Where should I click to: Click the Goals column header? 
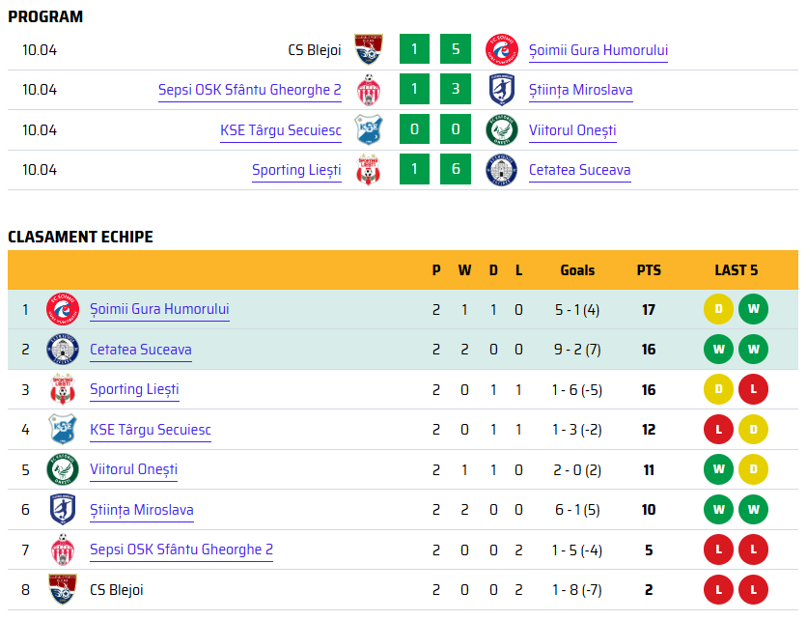[x=577, y=270]
